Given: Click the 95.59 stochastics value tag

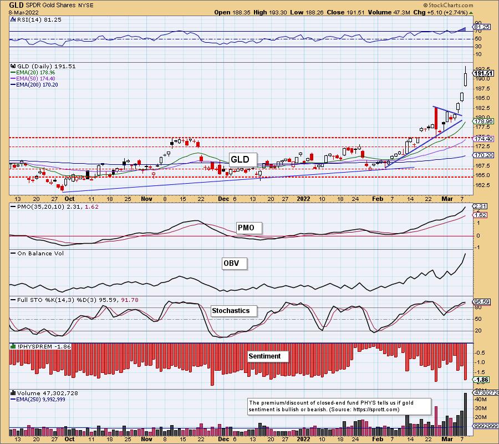Looking at the screenshot, I should (482, 301).
